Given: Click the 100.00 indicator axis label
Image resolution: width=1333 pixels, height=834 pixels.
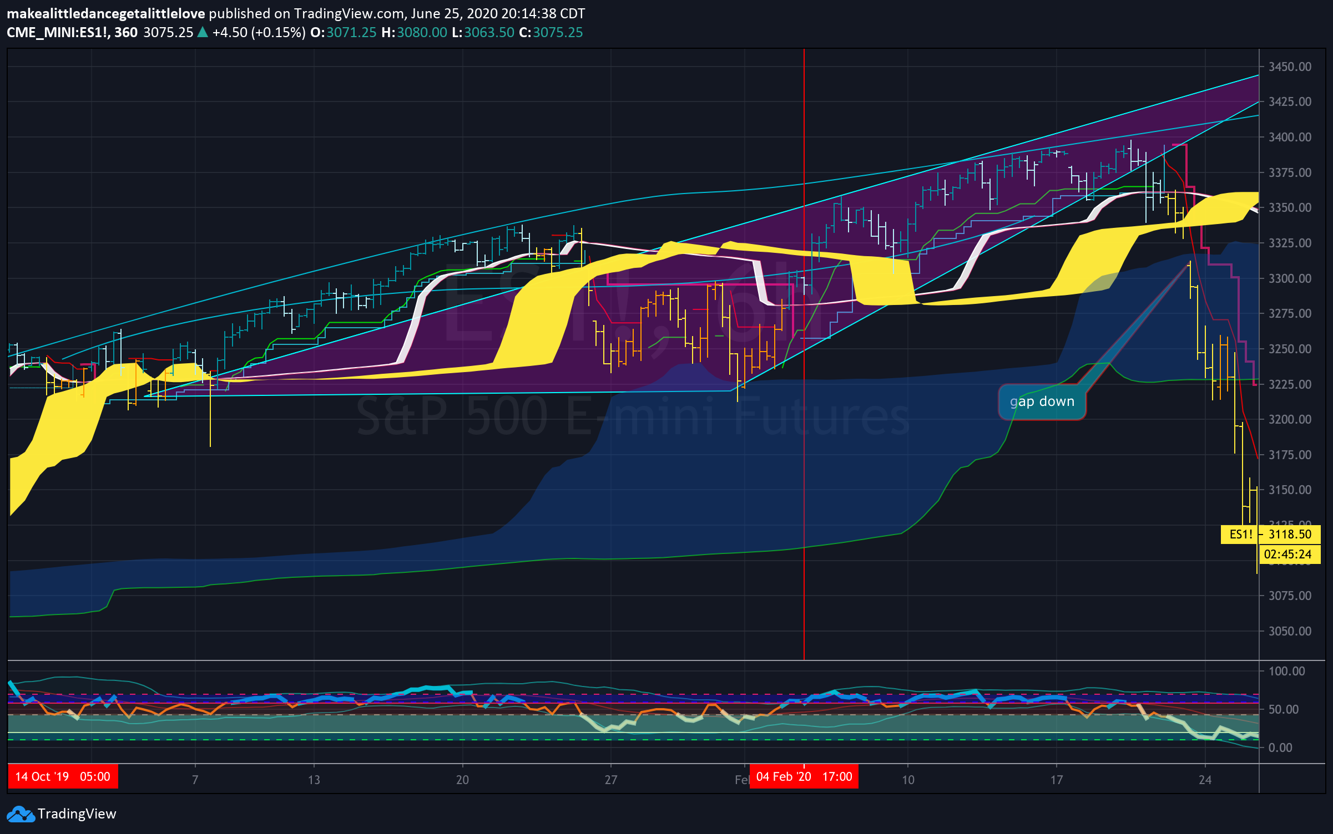Looking at the screenshot, I should tap(1287, 671).
